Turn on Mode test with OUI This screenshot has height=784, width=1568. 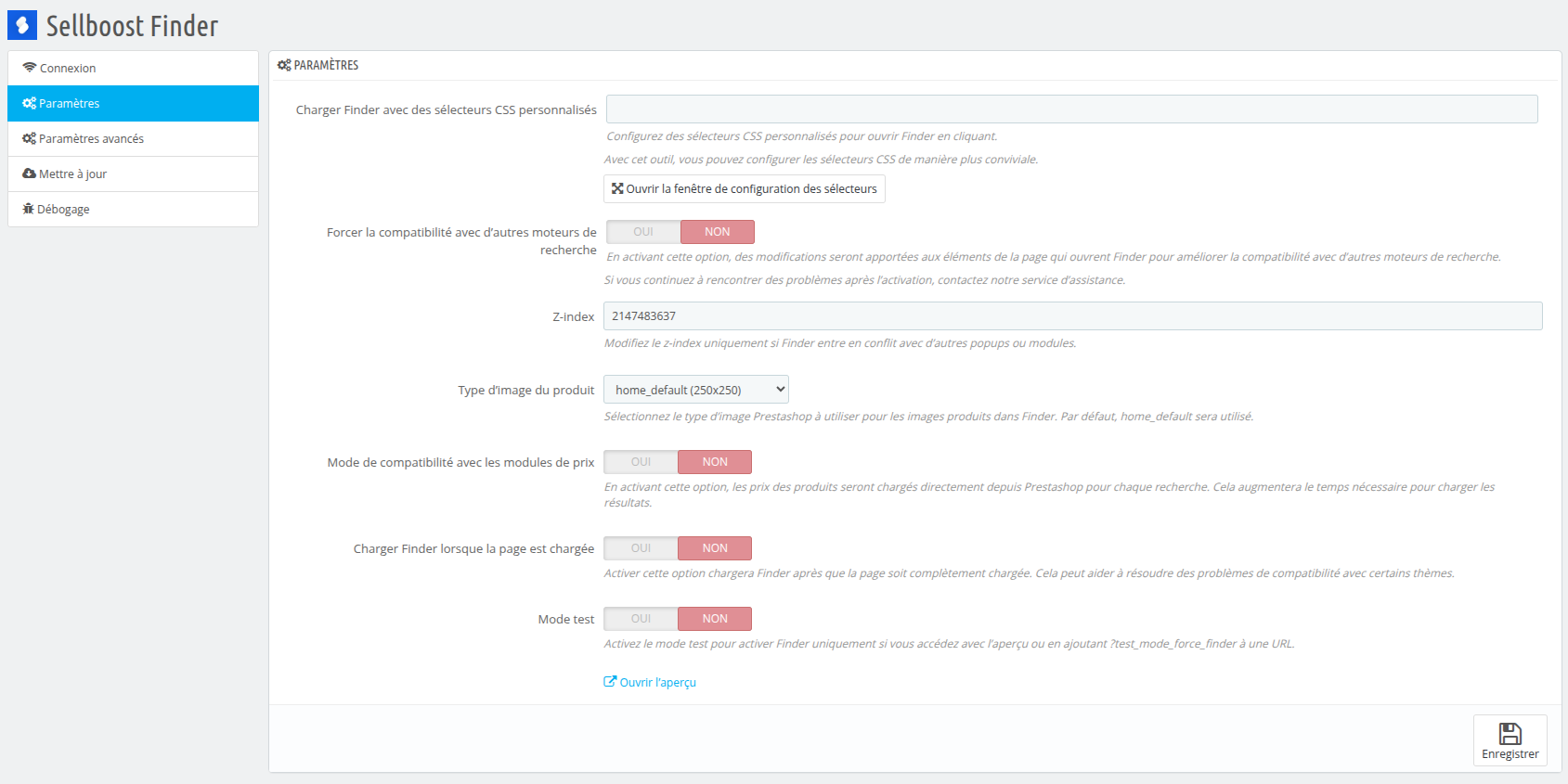tap(641, 619)
